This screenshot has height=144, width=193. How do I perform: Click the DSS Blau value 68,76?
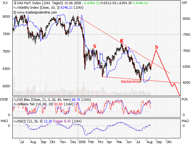[x=76, y=100]
